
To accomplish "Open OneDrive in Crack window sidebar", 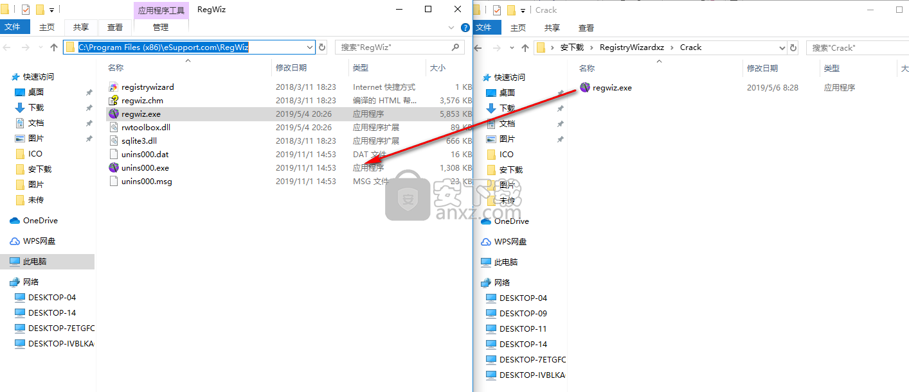I will tap(512, 221).
